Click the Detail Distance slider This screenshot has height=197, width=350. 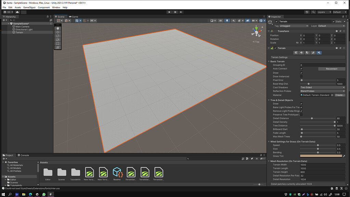(318, 119)
